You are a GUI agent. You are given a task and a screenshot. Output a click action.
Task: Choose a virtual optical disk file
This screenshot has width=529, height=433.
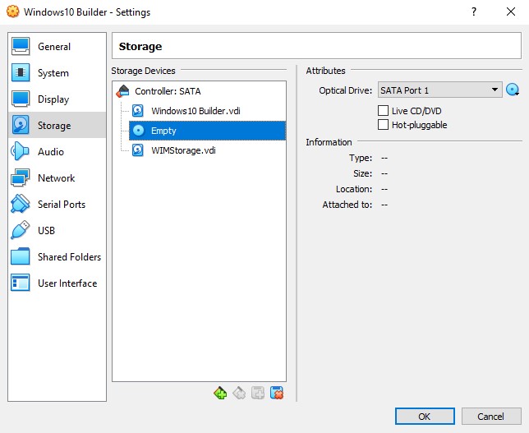tap(513, 90)
